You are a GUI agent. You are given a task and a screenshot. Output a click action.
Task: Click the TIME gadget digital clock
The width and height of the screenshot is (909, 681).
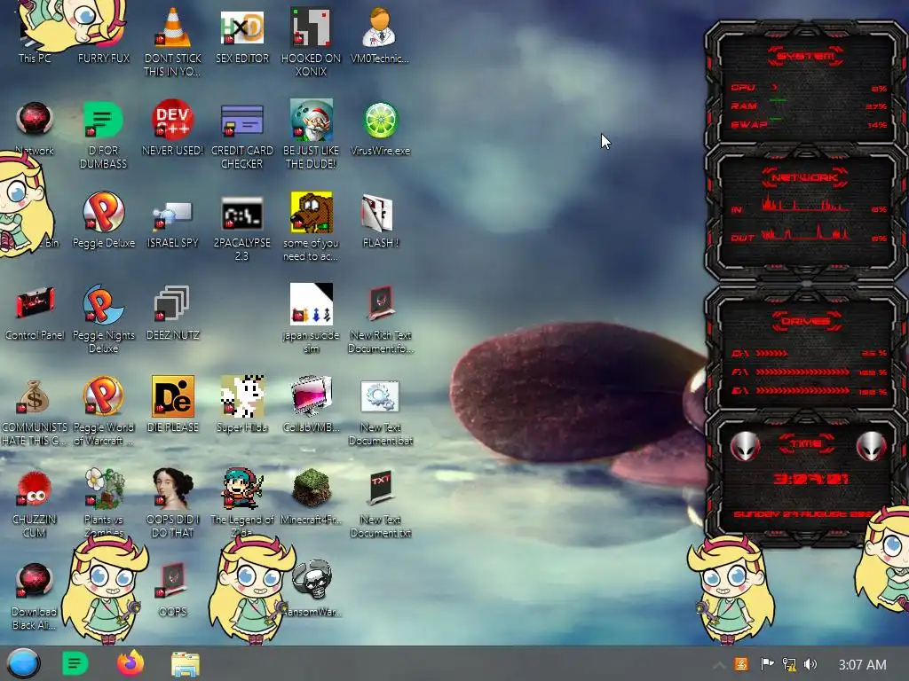[x=811, y=478]
